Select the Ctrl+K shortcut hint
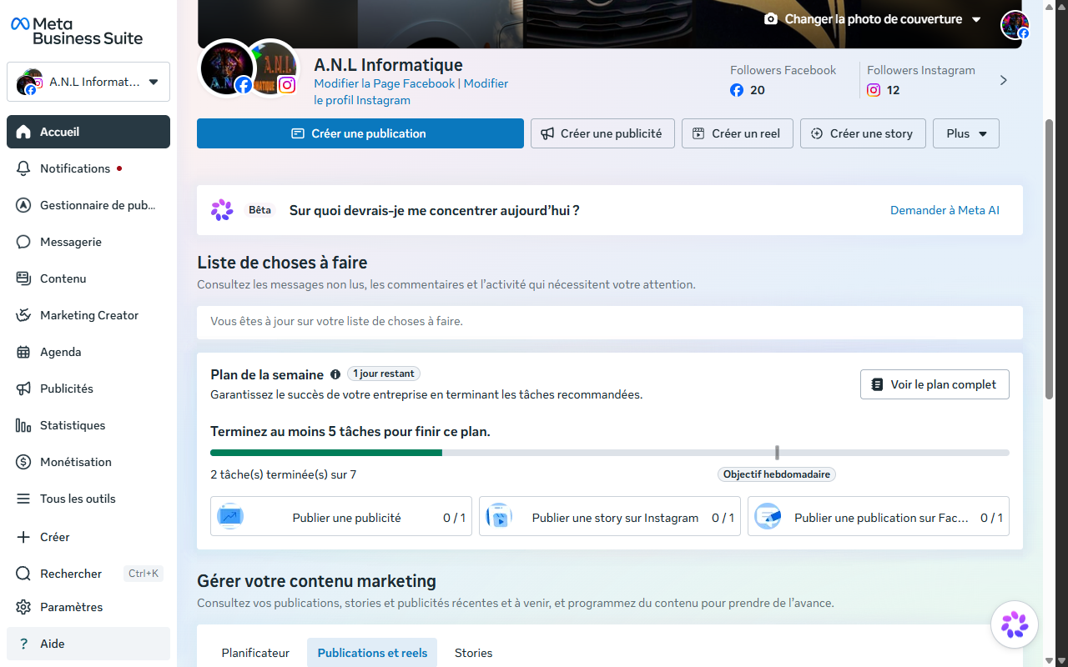The height and width of the screenshot is (667, 1068). 143,574
